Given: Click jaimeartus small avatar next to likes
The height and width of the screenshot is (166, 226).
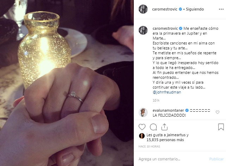Looking at the screenshot, I should (x=142, y=136).
